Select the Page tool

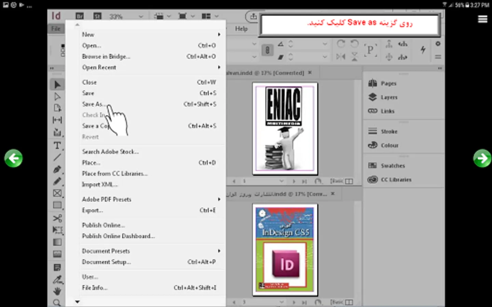(57, 108)
